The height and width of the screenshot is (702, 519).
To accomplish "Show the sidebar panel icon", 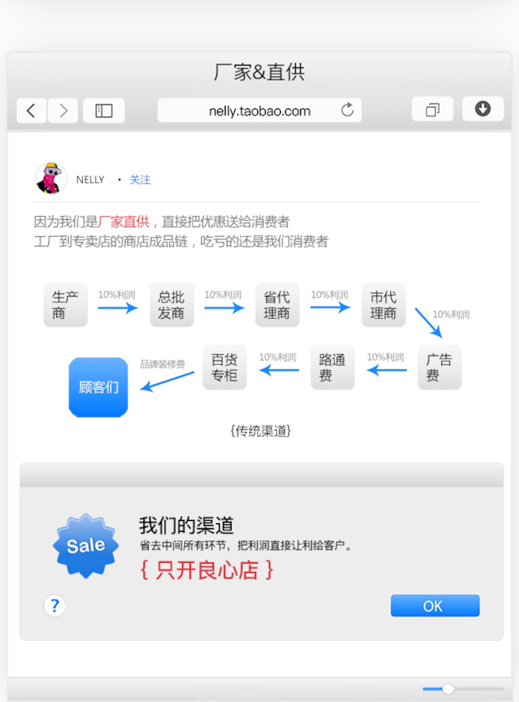I will 104,110.
